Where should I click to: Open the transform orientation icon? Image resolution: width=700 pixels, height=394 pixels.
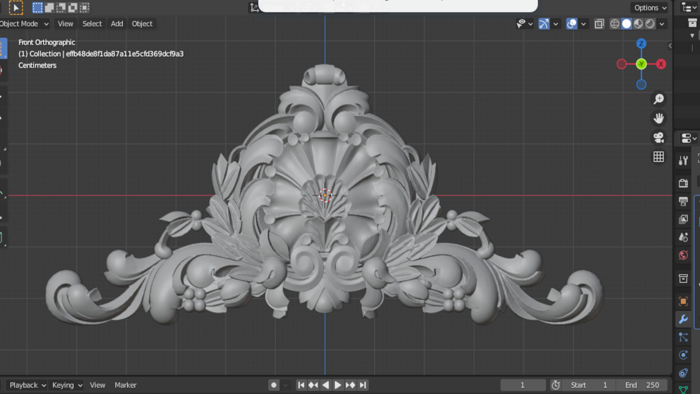click(254, 8)
